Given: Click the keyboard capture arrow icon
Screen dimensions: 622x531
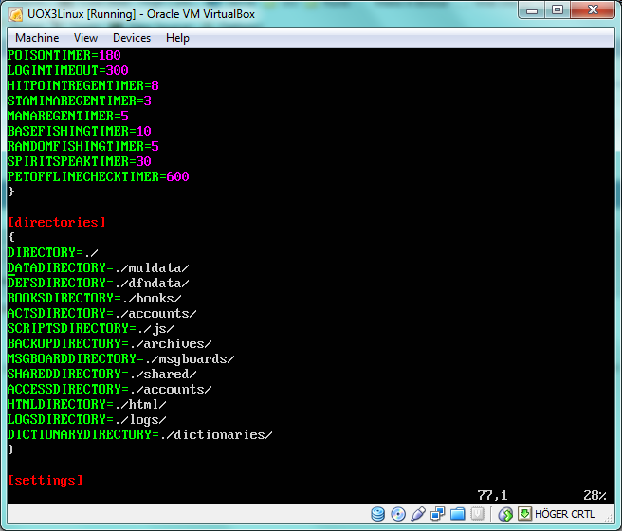Looking at the screenshot, I should pyautogui.click(x=524, y=514).
